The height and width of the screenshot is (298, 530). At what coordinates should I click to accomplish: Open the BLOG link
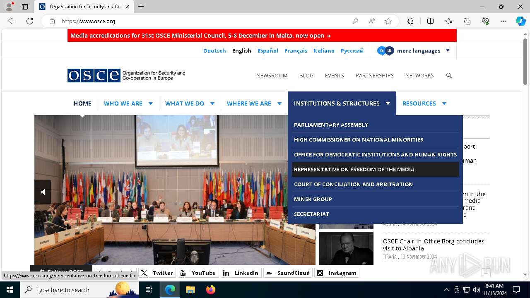tap(306, 75)
